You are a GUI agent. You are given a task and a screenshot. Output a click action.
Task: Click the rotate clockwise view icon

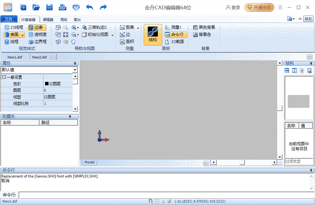58,34
